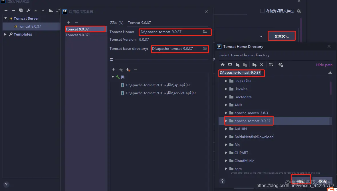The width and height of the screenshot is (337, 191).
Task: Show hidden files and directories icon
Action: (281, 65)
